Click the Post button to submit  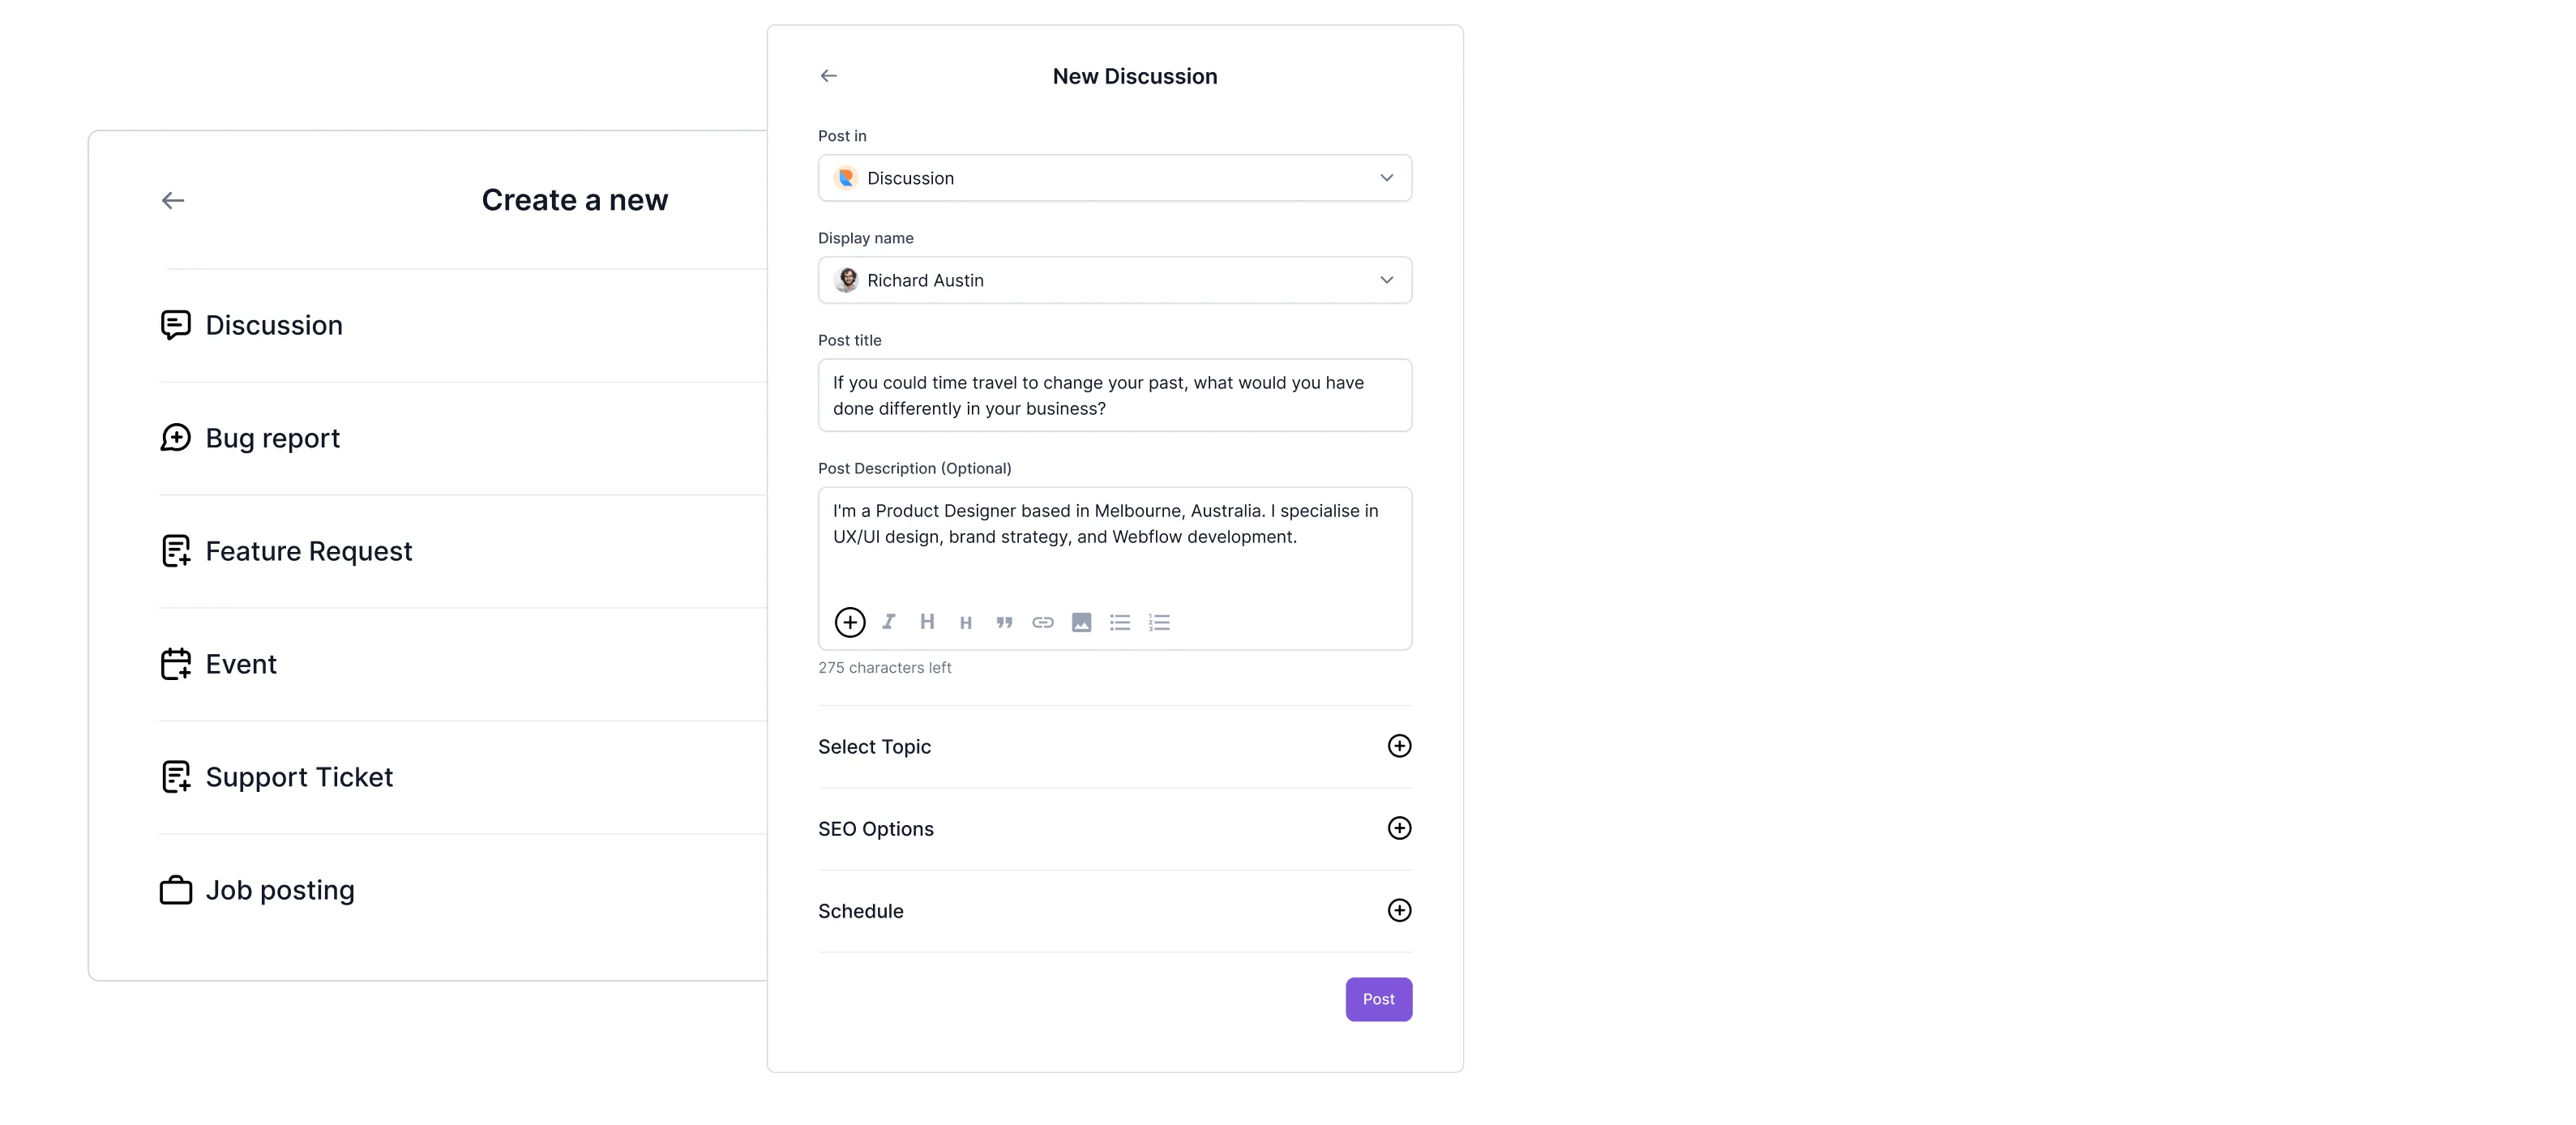point(1376,999)
